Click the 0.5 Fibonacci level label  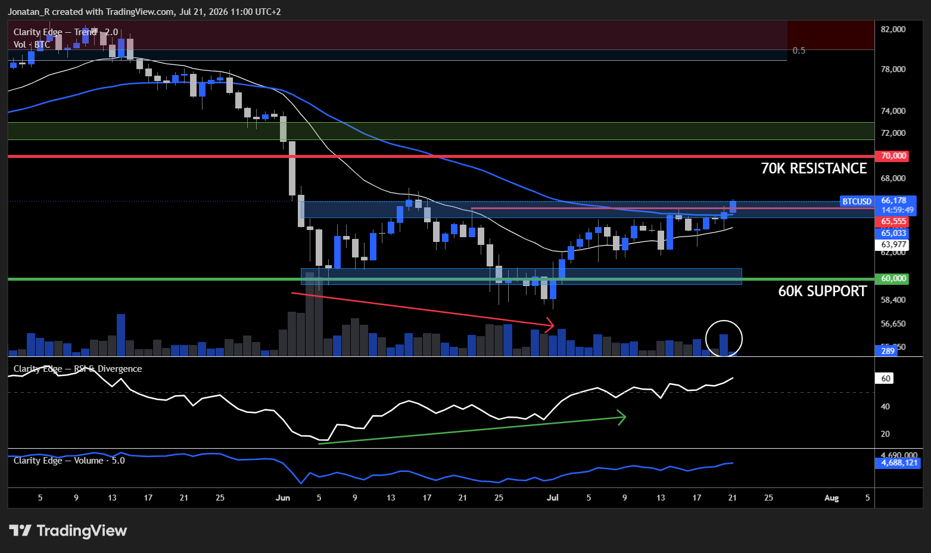pos(799,51)
